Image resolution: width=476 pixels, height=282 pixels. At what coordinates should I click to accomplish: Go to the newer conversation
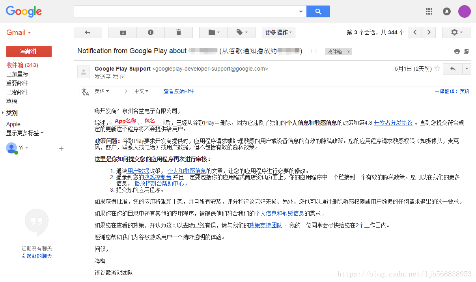pos(415,32)
